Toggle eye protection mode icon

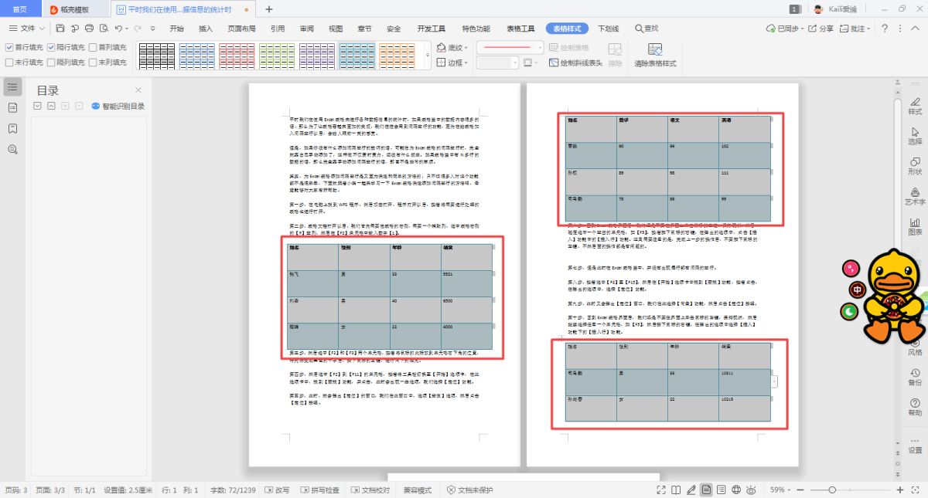[x=752, y=490]
